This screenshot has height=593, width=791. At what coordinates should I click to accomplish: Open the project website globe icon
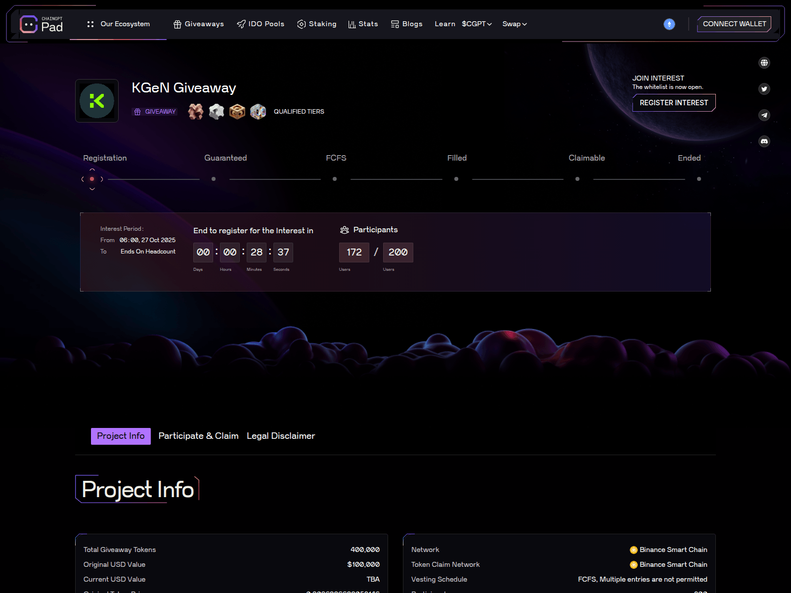[x=764, y=63]
